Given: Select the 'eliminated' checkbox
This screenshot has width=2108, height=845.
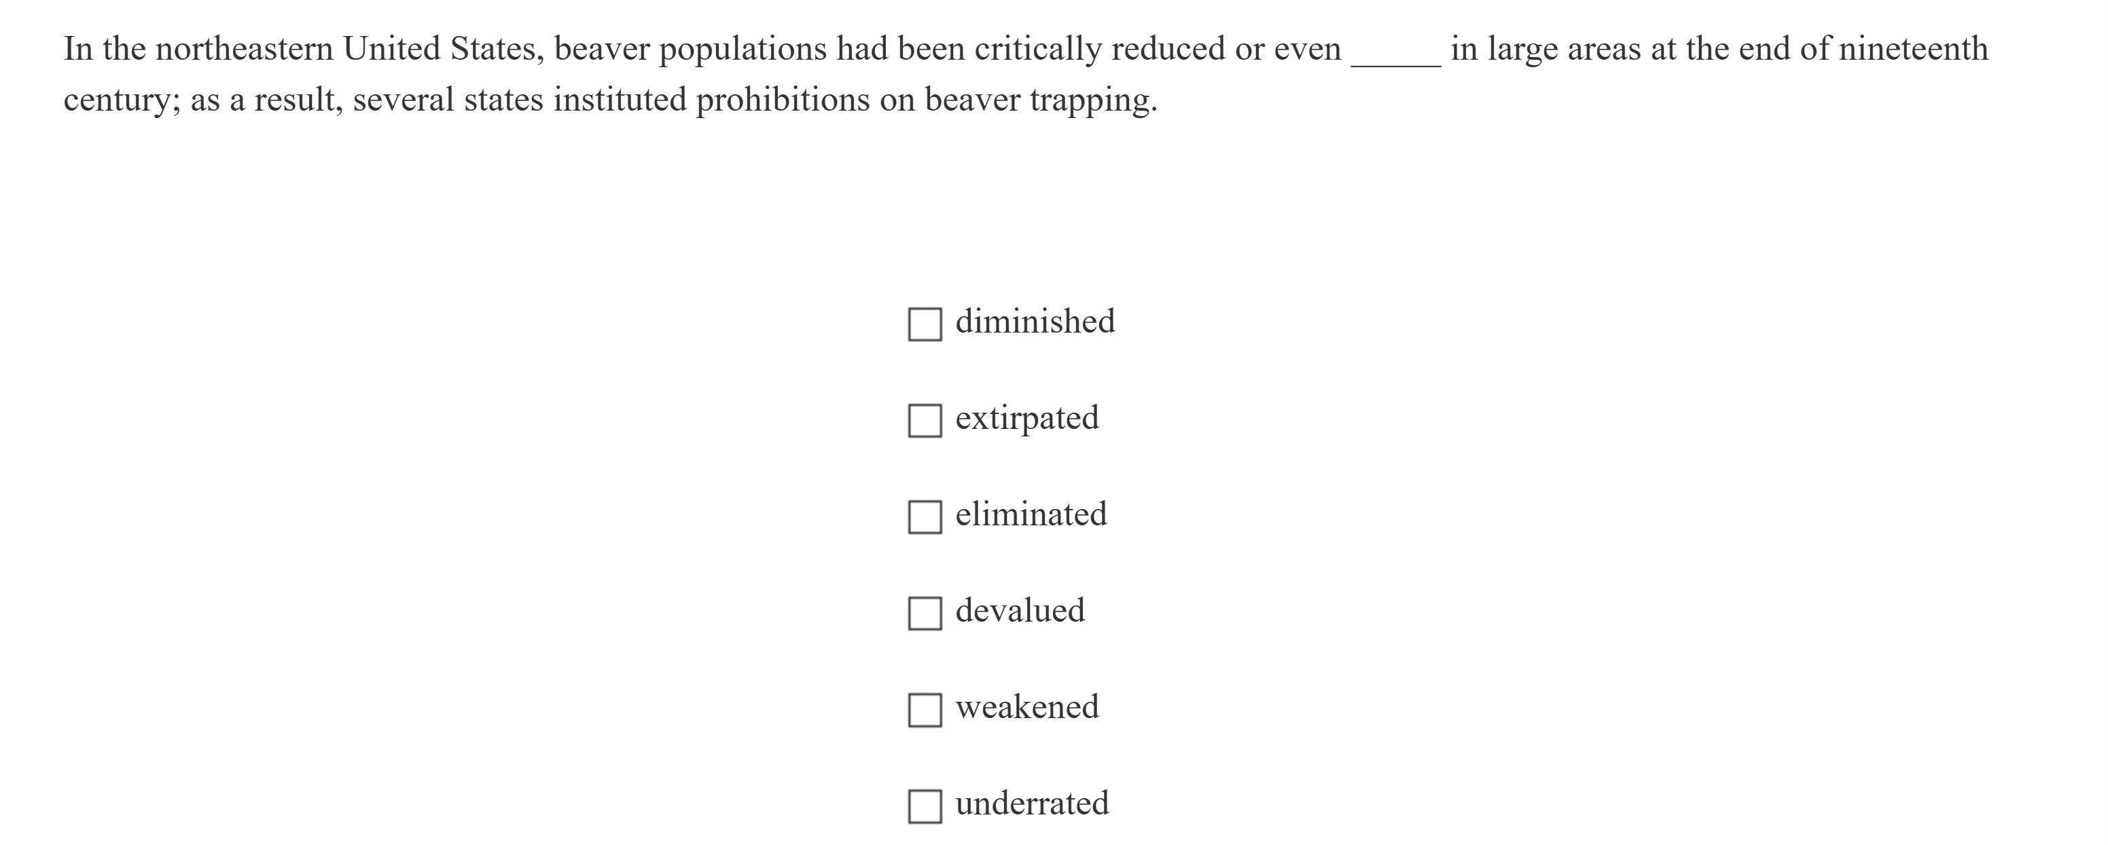Looking at the screenshot, I should (925, 517).
